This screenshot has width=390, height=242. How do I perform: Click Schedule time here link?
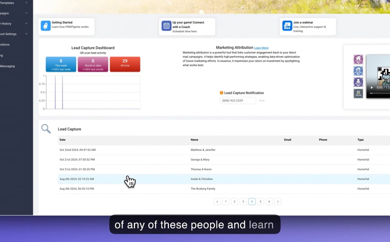(184, 31)
